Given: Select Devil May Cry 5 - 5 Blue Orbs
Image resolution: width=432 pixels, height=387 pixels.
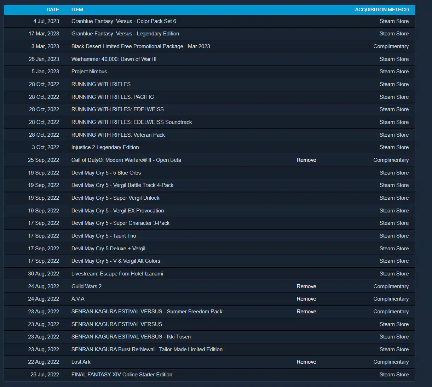Looking at the screenshot, I should tap(106, 173).
